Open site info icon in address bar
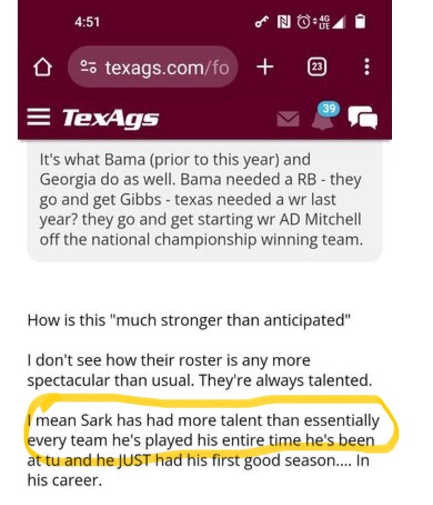Image resolution: width=433 pixels, height=505 pixels. [88, 68]
